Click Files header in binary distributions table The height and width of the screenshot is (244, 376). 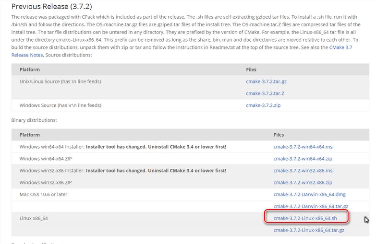point(279,135)
